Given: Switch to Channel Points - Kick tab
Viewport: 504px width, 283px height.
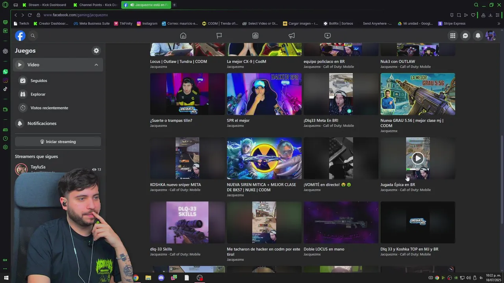Looking at the screenshot, I should pyautogui.click(x=96, y=5).
